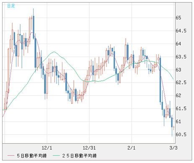Click the 64.5 price axis label
Screen dimensions: 194x163
click(181, 31)
